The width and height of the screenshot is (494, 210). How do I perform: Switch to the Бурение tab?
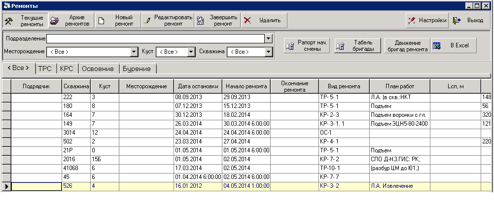137,69
